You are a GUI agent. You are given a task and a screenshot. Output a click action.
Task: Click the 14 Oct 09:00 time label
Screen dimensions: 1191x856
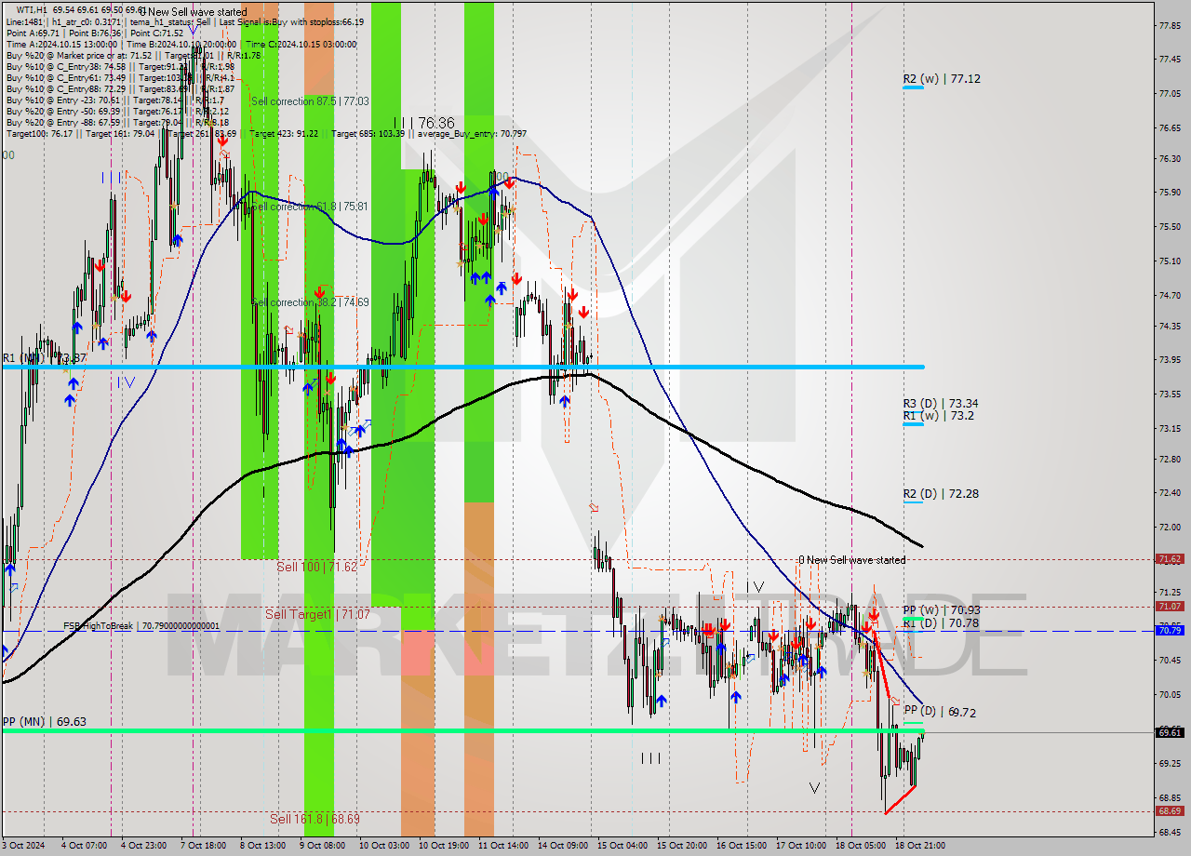(563, 846)
